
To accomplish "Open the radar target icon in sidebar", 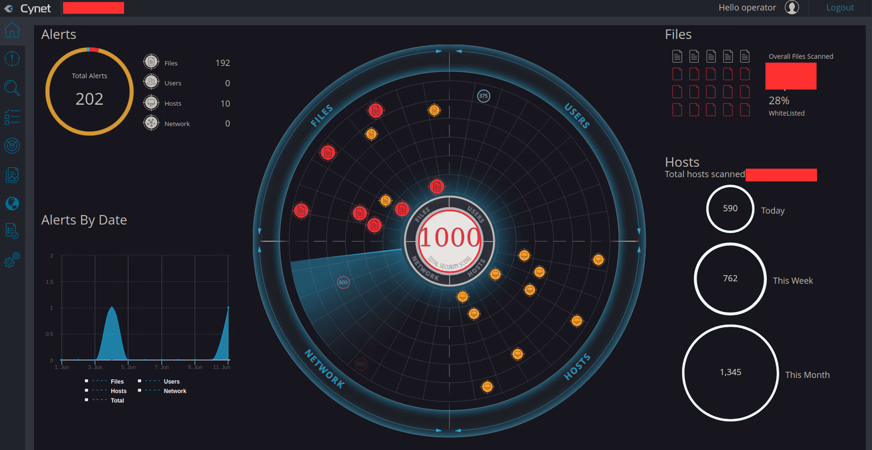I will pos(12,145).
